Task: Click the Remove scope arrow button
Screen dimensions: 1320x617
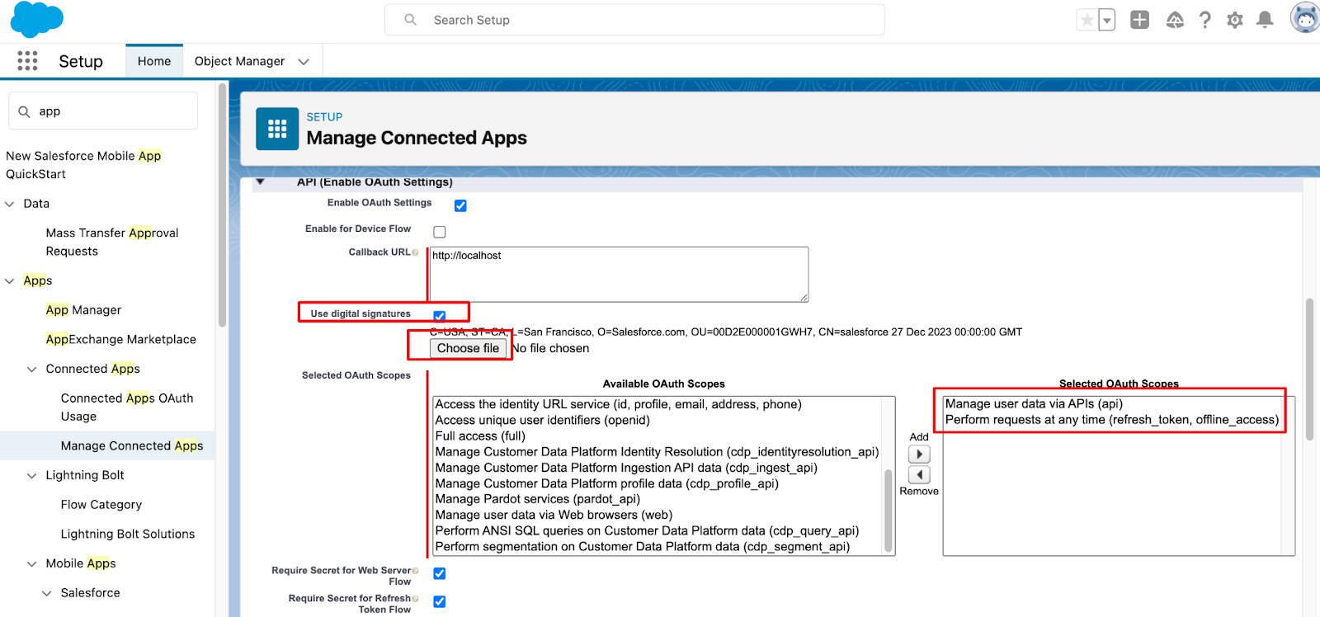Action: [x=919, y=474]
